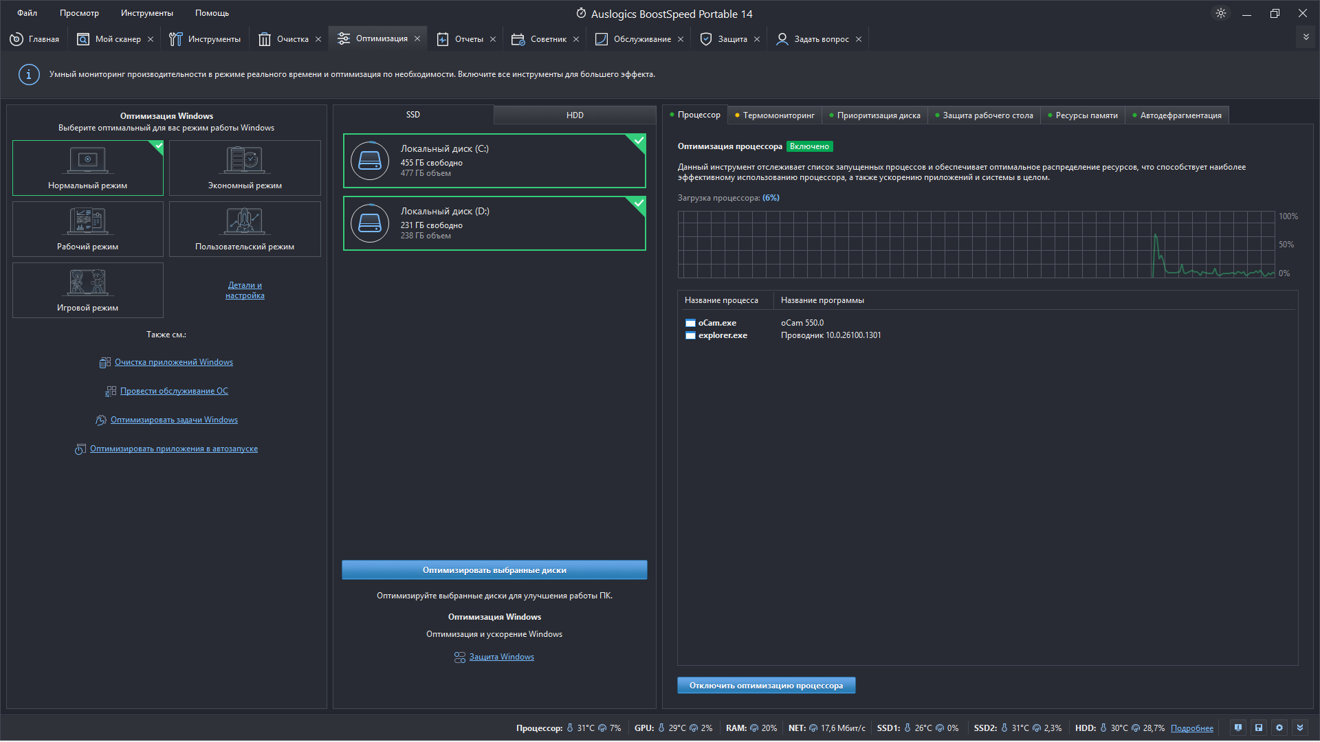Click the GPU load gauge icon in status bar

(x=694, y=728)
